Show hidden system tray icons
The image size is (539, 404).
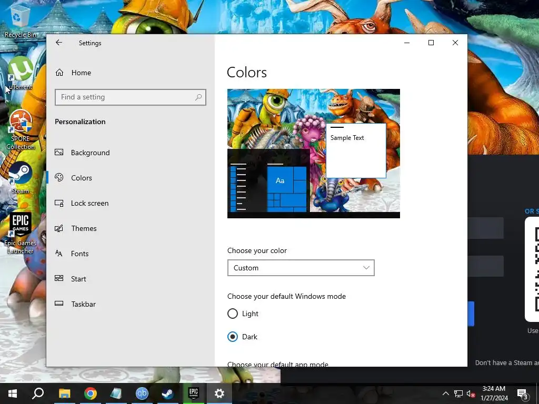445,393
